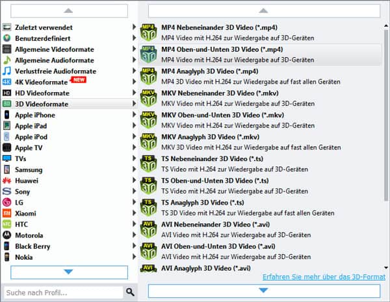Click the Apple iPad device icon

[6, 126]
